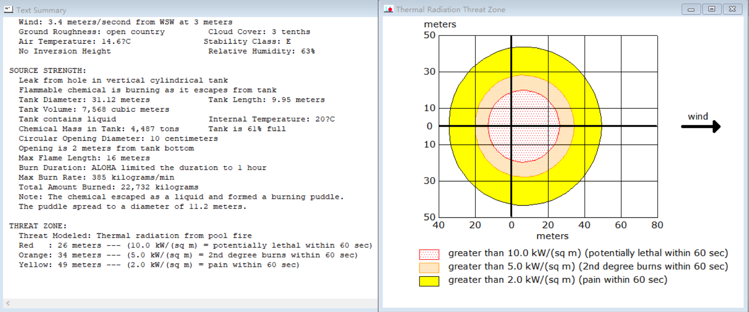Click the 'Note: The chemical escaped' line
Viewport: 749px width, 312px height.
pyautogui.click(x=181, y=197)
